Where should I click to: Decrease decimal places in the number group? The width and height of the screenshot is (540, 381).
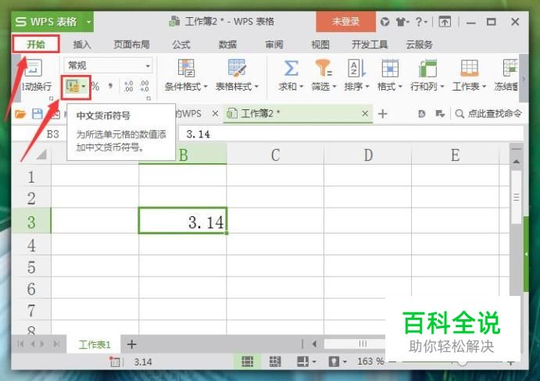click(x=145, y=86)
